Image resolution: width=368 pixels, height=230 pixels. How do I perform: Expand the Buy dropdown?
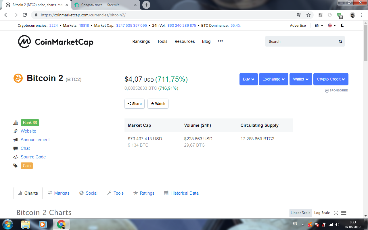click(x=249, y=79)
